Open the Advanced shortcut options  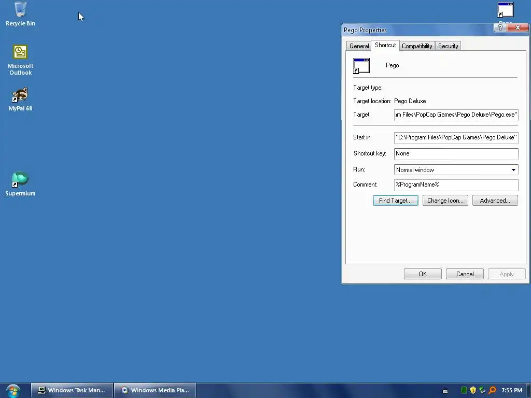point(495,201)
